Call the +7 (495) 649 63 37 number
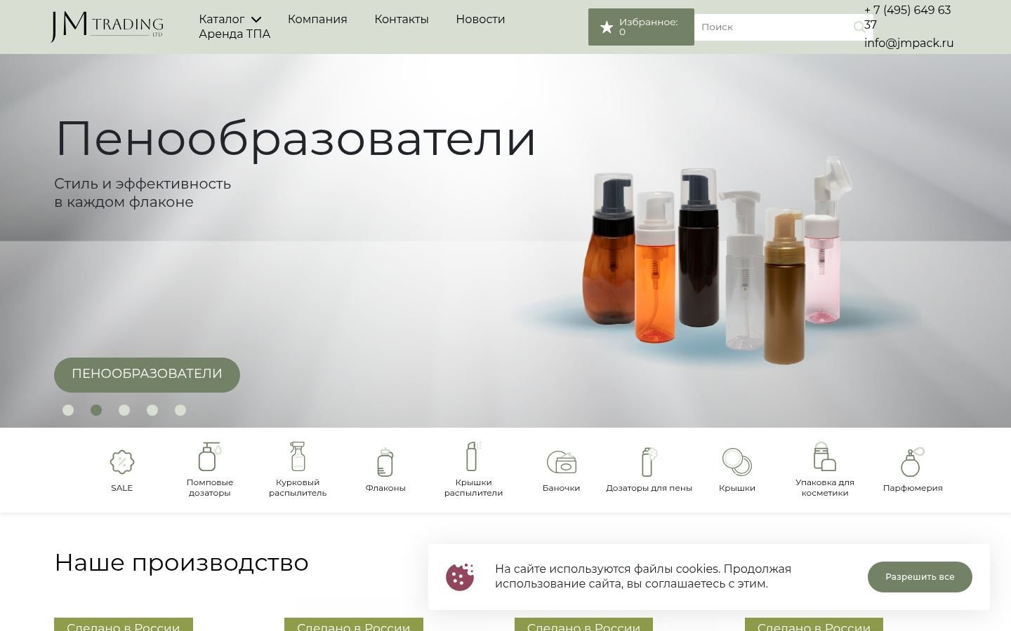The height and width of the screenshot is (631, 1011). pos(908,18)
